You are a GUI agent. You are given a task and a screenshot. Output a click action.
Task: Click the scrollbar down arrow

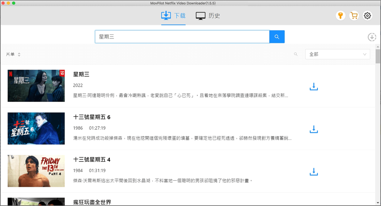(x=378, y=203)
